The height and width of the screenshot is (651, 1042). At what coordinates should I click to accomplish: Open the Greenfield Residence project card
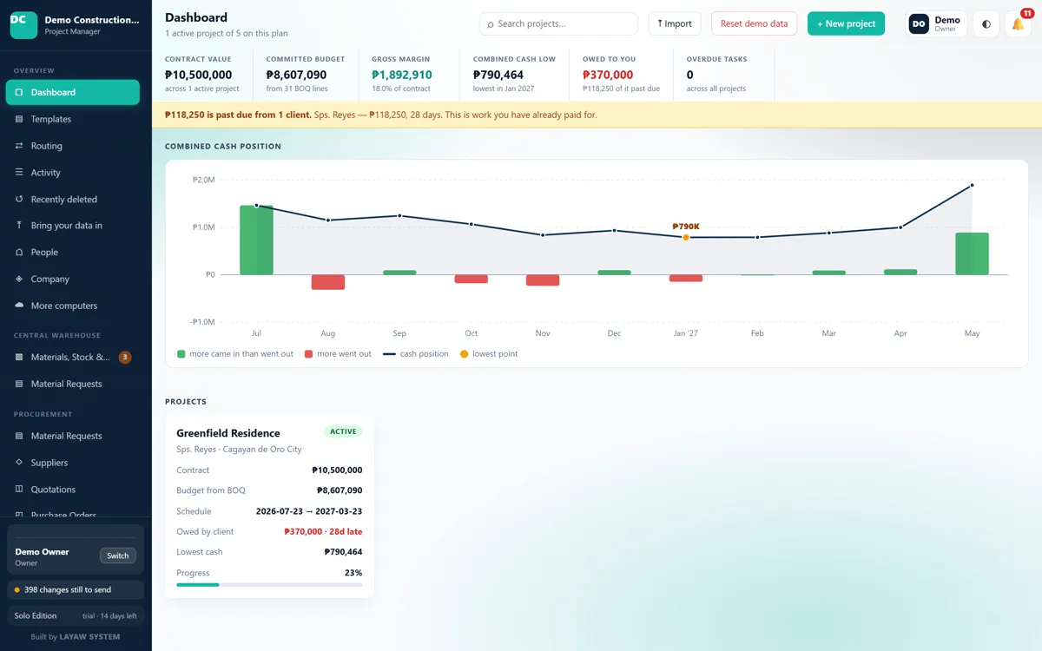269,507
